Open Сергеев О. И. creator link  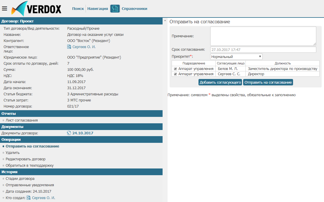coord(43,198)
